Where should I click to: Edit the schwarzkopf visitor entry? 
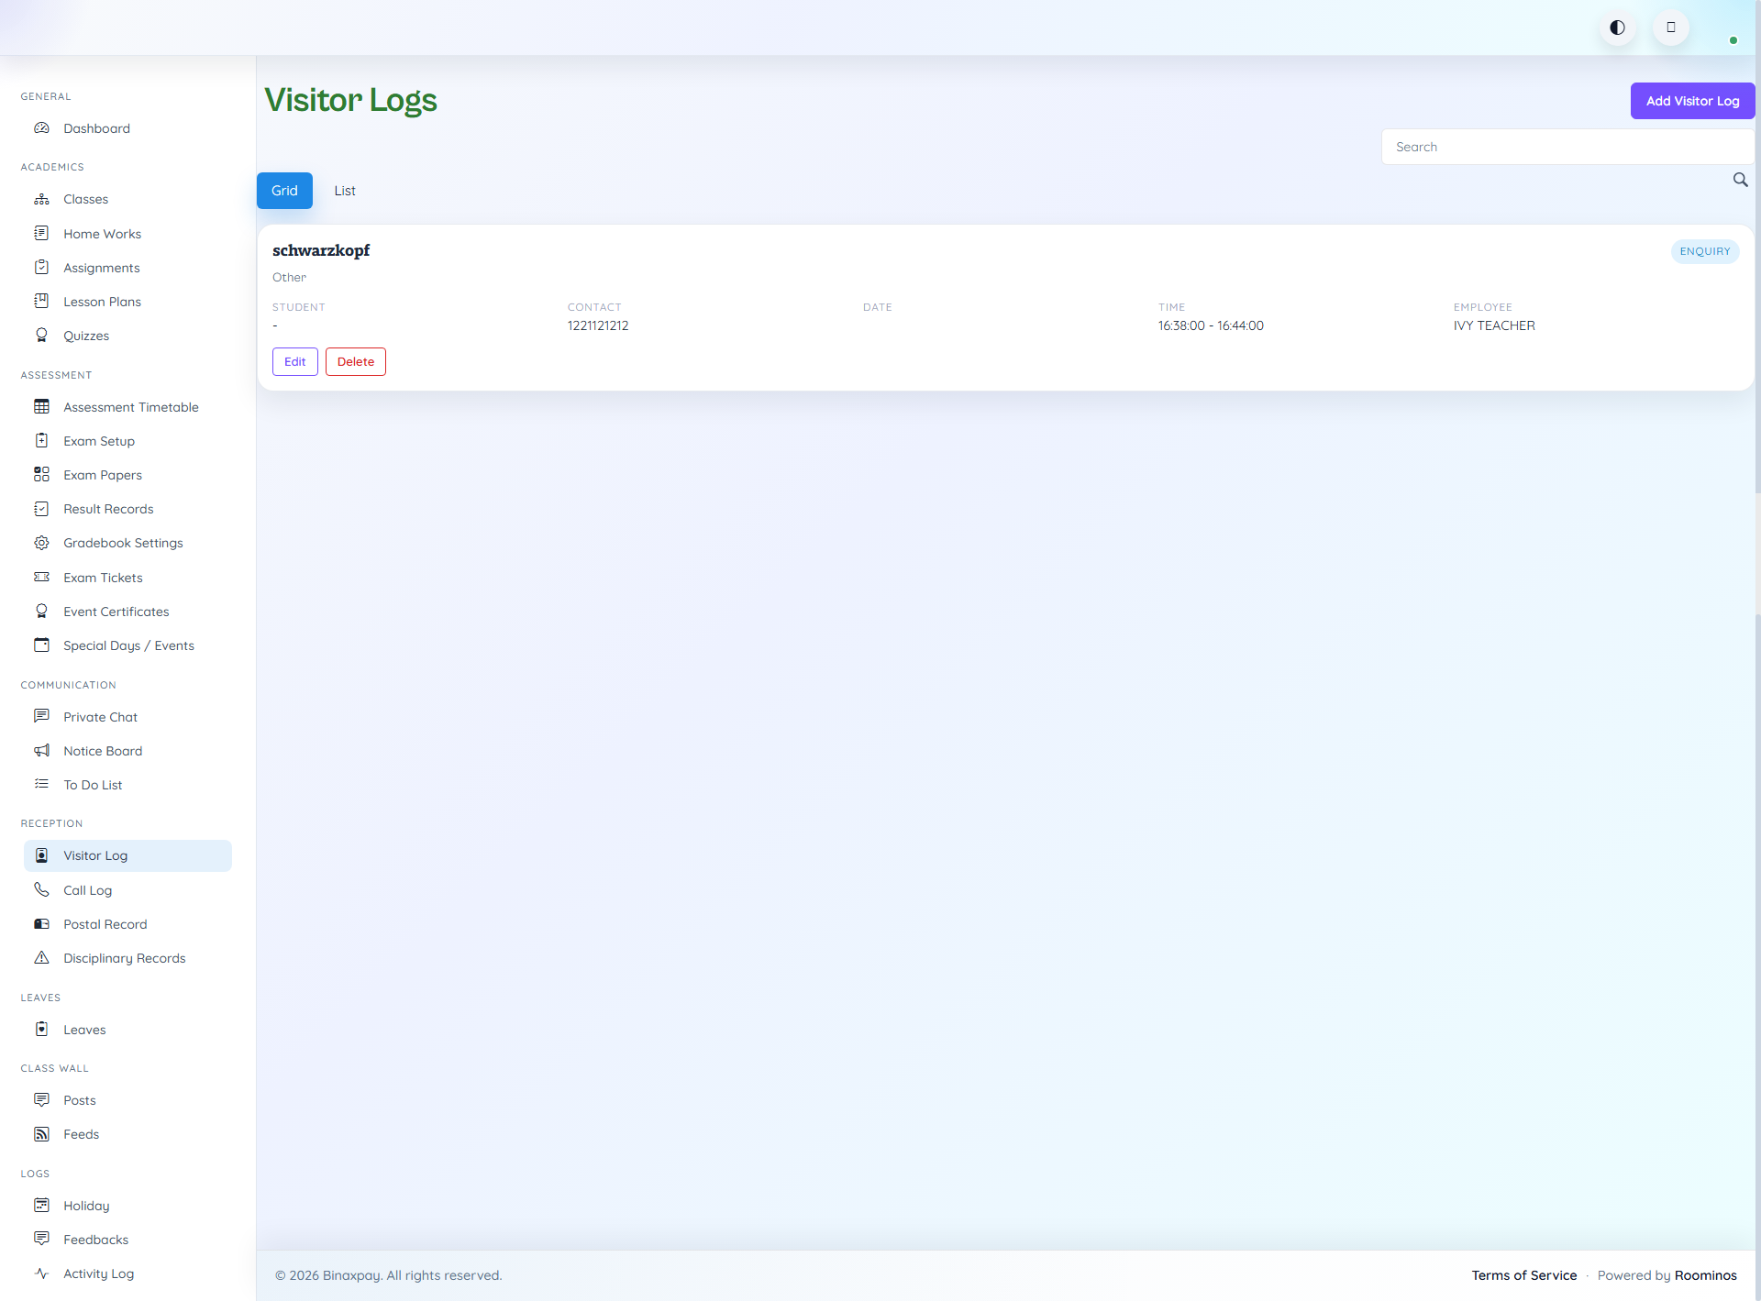pyautogui.click(x=294, y=361)
